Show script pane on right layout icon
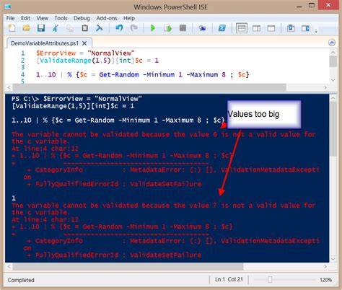Image resolution: width=342 pixels, height=290 pixels. click(256, 28)
